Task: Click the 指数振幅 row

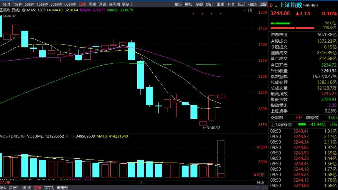Action: pos(303,76)
